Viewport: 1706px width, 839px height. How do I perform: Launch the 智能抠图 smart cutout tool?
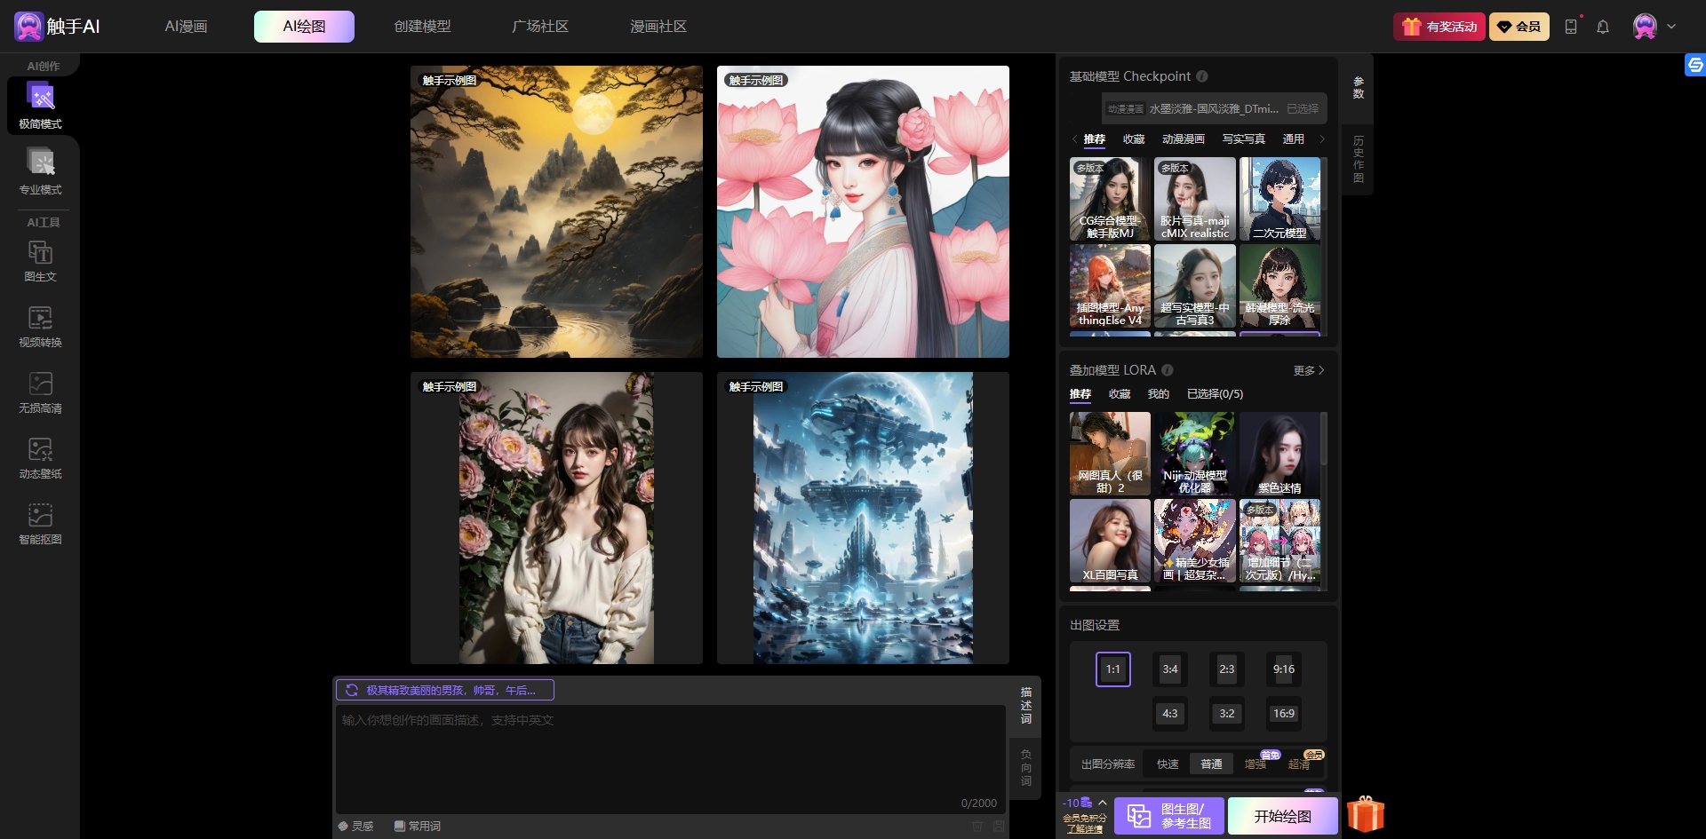40,525
